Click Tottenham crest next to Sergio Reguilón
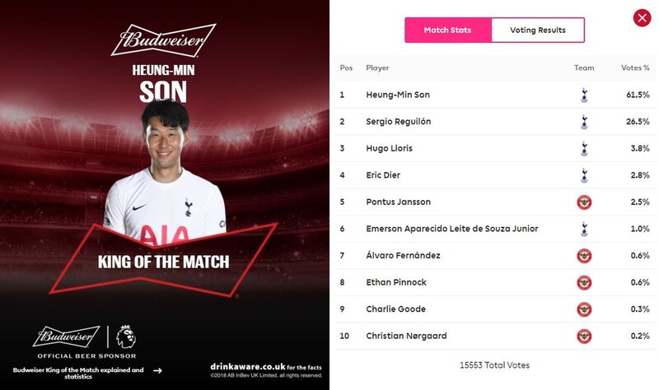The height and width of the screenshot is (390, 659). pyautogui.click(x=584, y=122)
